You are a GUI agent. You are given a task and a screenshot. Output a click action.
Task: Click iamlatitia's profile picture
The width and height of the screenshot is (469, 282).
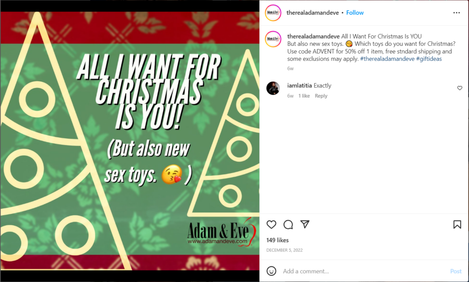click(273, 88)
